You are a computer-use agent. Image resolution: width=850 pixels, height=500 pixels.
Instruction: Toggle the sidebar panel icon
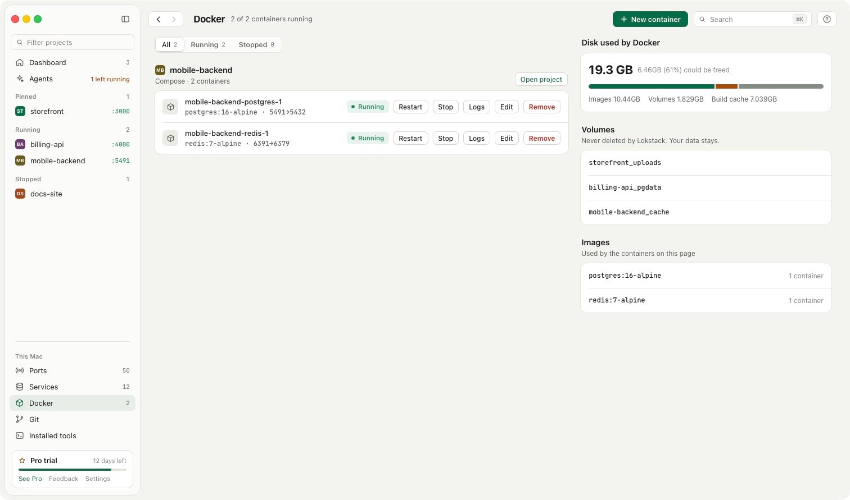pyautogui.click(x=125, y=19)
